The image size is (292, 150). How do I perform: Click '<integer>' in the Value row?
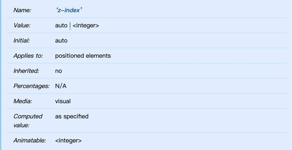pos(86,25)
